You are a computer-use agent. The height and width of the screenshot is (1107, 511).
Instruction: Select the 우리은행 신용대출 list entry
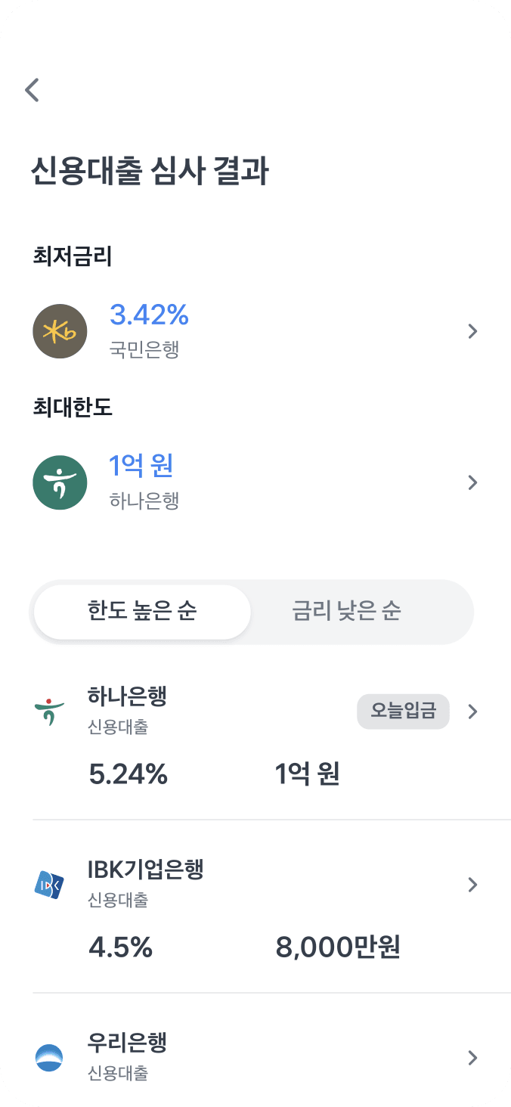click(127, 1043)
